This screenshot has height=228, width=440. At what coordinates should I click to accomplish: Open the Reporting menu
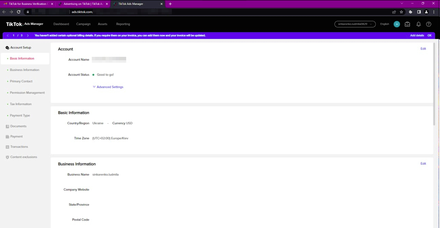(123, 24)
